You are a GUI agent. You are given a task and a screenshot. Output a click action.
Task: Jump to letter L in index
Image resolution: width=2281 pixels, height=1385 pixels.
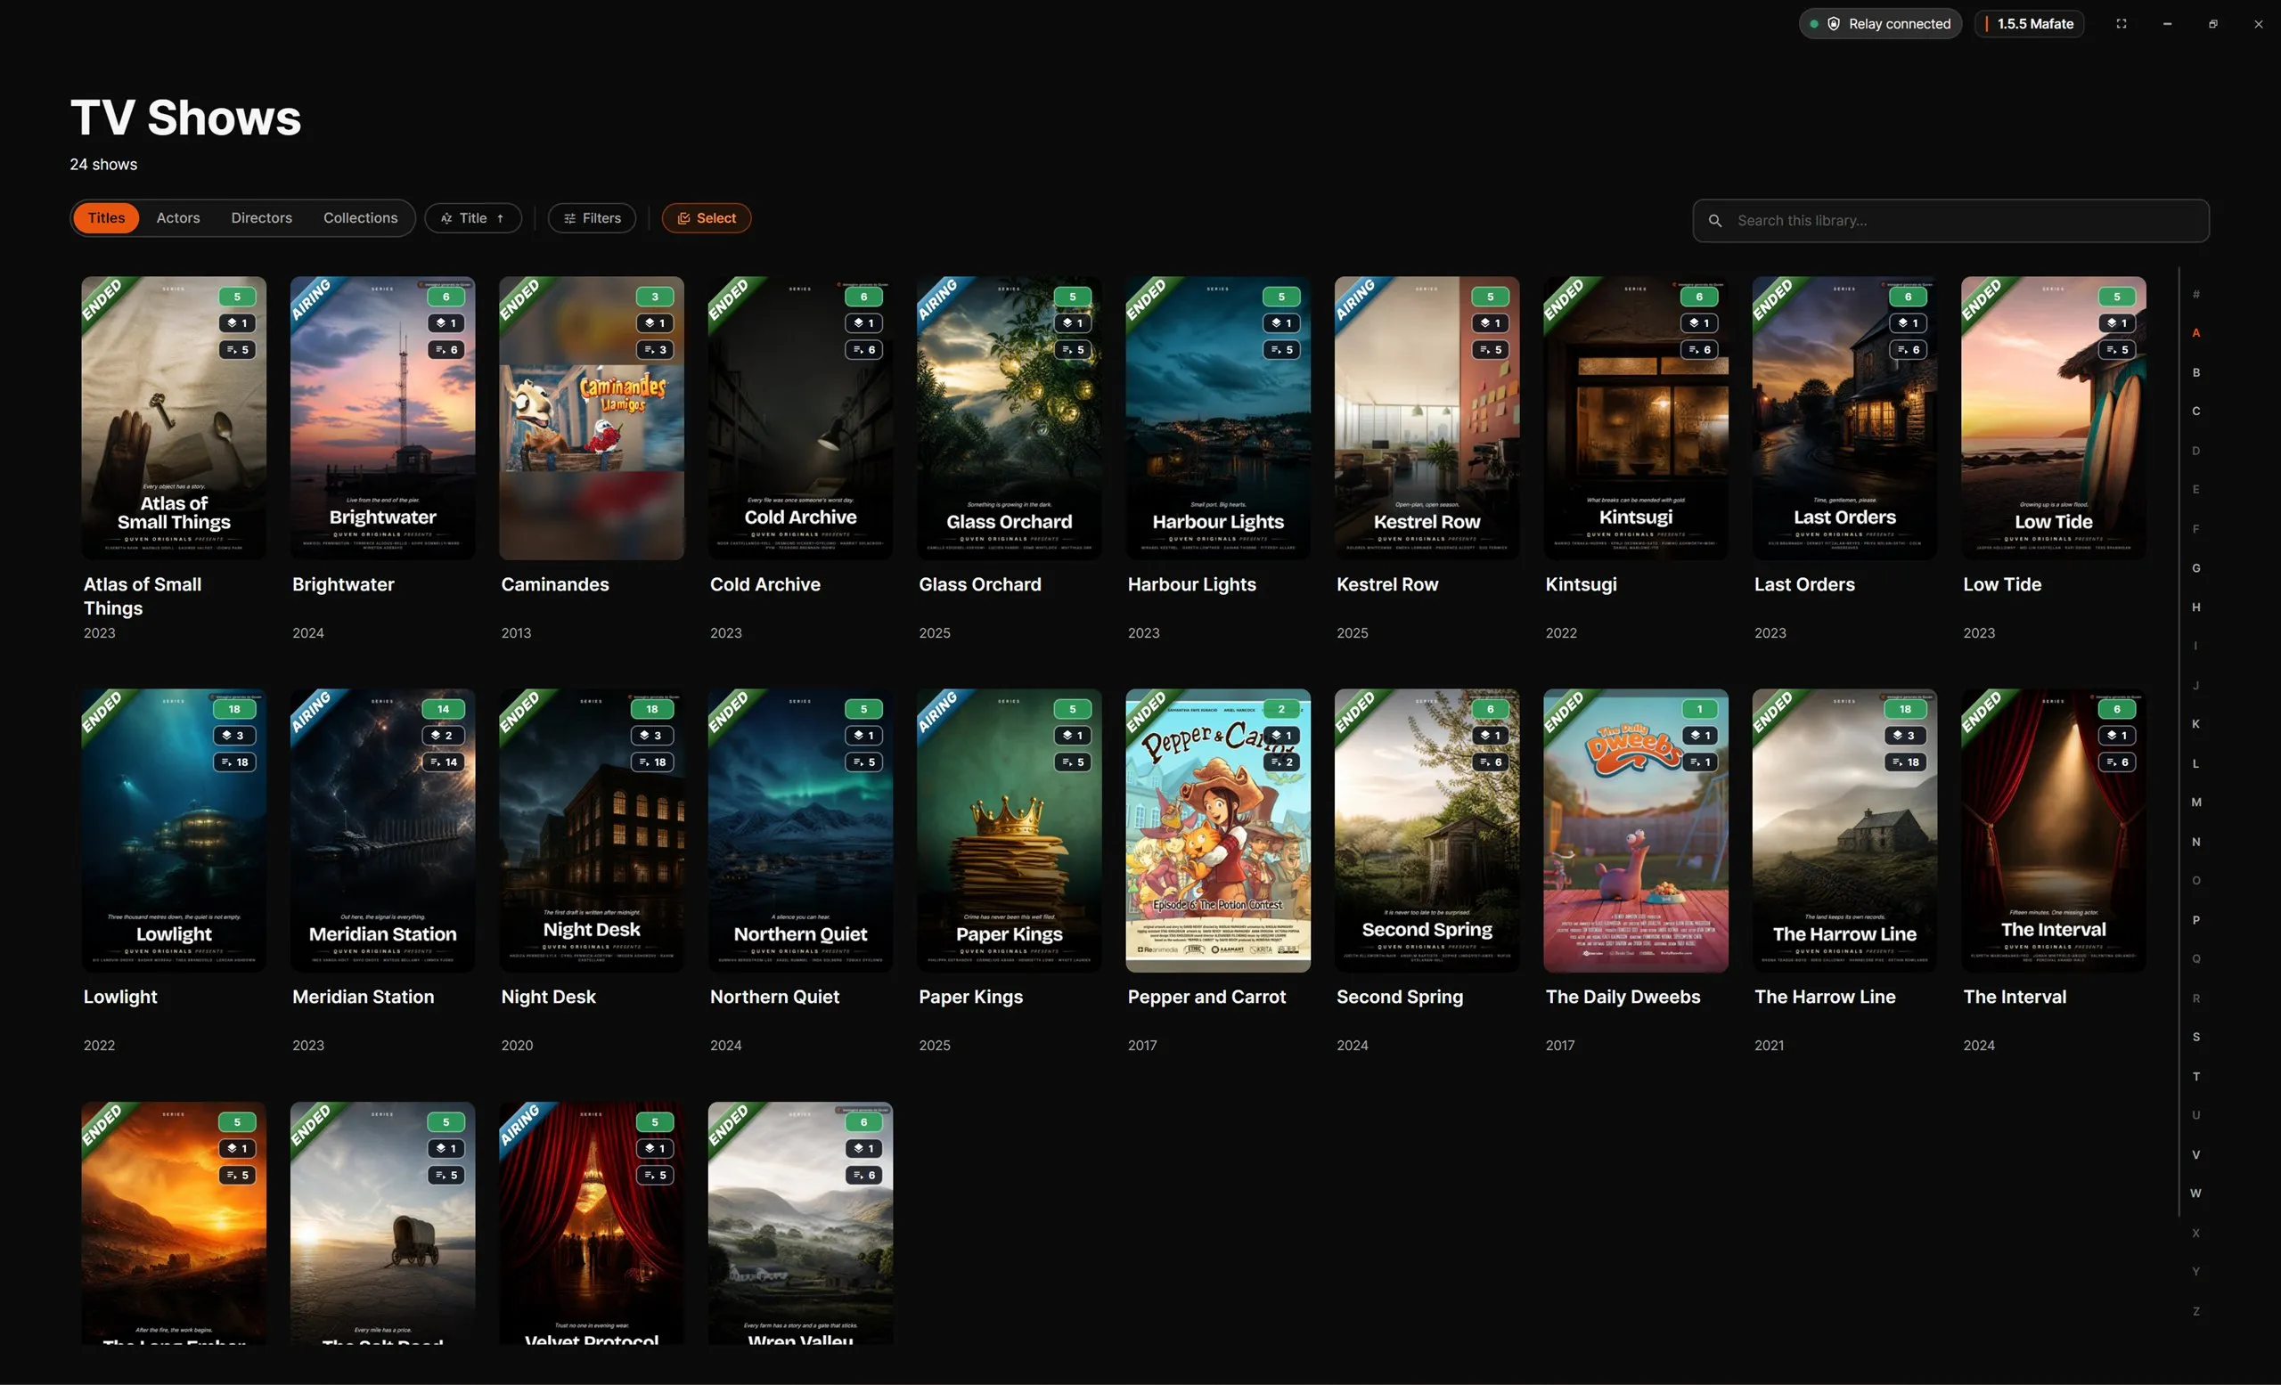pyautogui.click(x=2195, y=763)
